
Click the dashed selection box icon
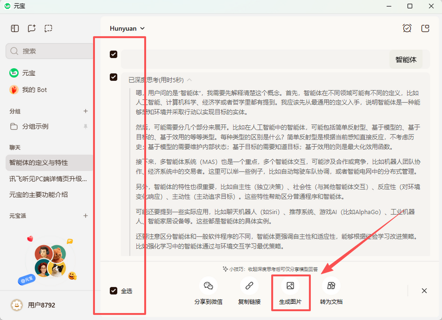[x=48, y=28]
